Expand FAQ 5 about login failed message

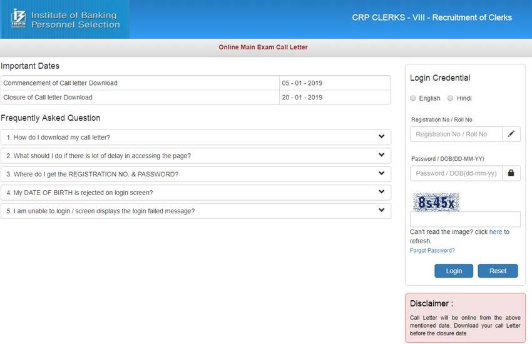pos(196,211)
